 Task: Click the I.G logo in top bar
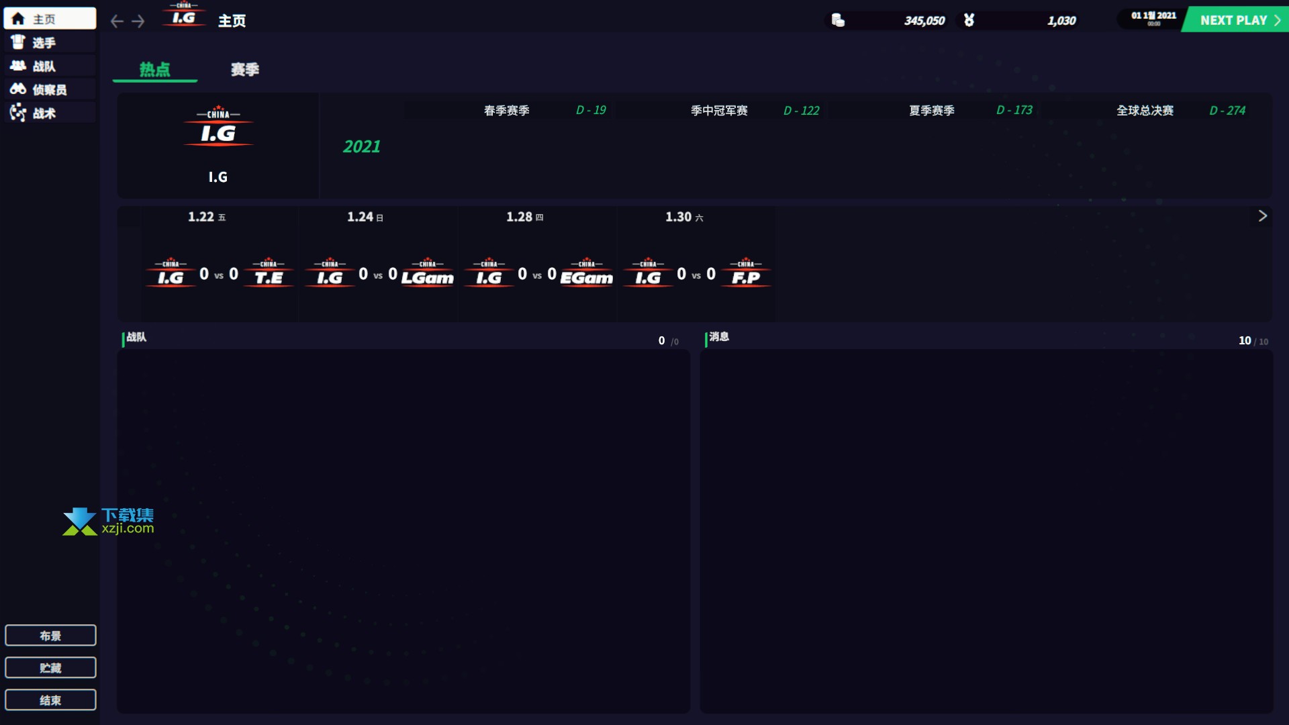pyautogui.click(x=183, y=15)
